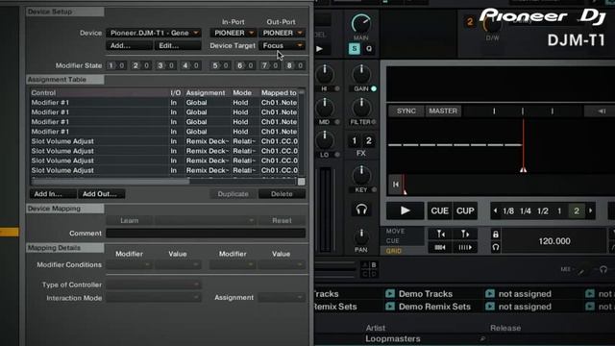Toggle the S snap button
Screen dimensions: 615x346
pyautogui.click(x=355, y=49)
